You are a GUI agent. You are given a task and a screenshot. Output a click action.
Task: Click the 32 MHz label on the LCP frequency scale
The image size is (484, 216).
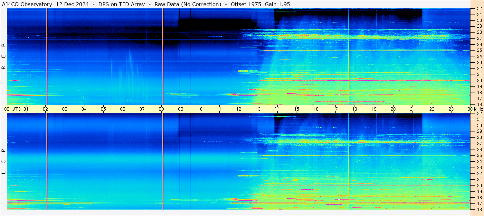(x=479, y=113)
